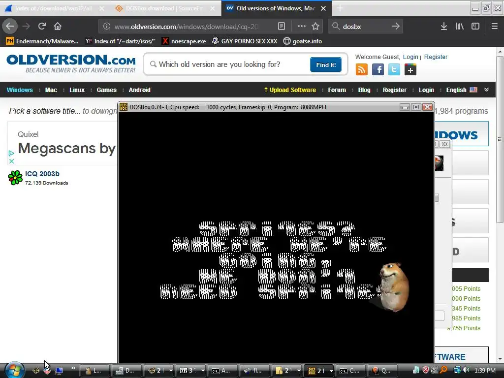504x378 pixels.
Task: Open the goatse.info bookmark
Action: (x=303, y=41)
